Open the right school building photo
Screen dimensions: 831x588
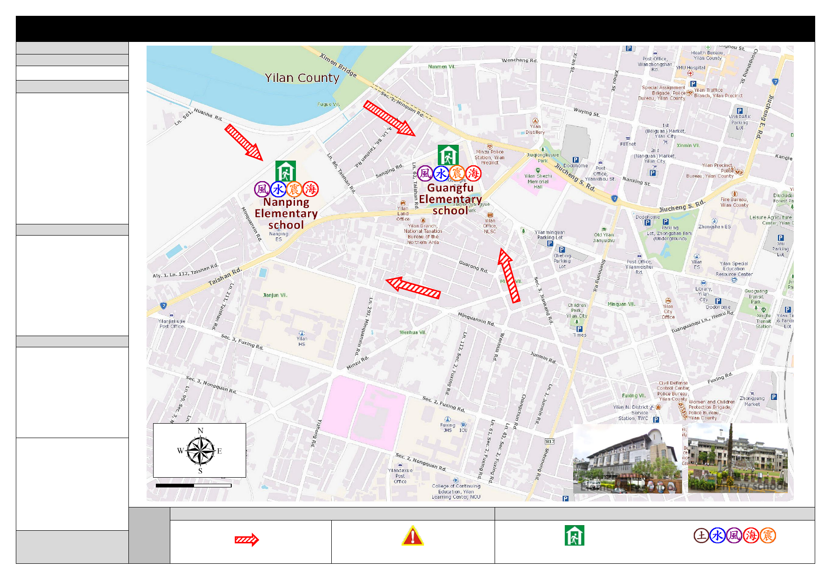click(x=738, y=458)
